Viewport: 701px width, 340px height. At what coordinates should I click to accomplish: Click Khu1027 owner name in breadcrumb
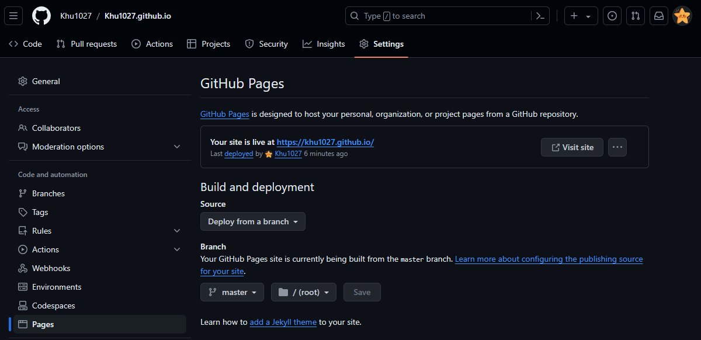coord(76,16)
